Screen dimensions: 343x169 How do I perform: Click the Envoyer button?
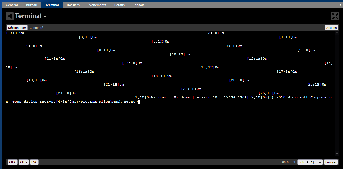pyautogui.click(x=331, y=162)
